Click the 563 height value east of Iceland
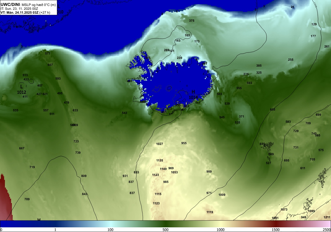 click(x=219, y=94)
